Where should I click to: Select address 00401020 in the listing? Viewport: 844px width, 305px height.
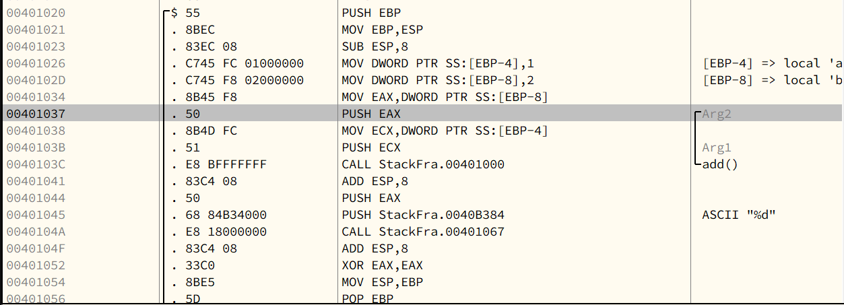pyautogui.click(x=36, y=13)
